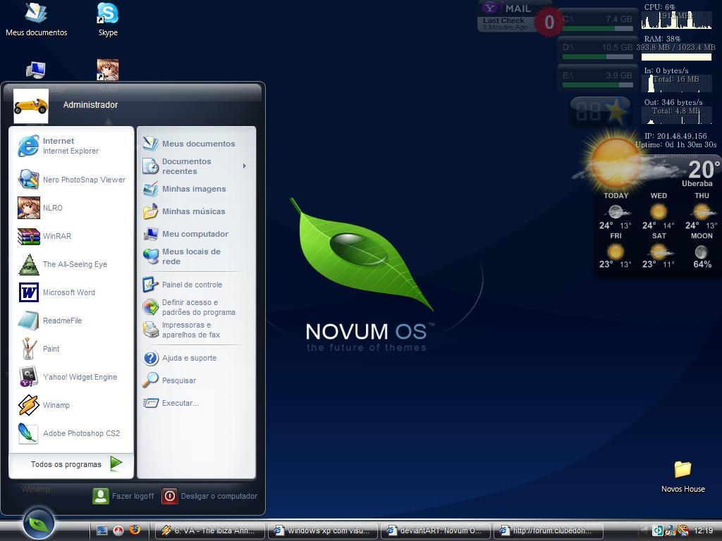This screenshot has height=541, width=722.
Task: Launch Nero PhotoSnap Viewer
Action: point(71,180)
